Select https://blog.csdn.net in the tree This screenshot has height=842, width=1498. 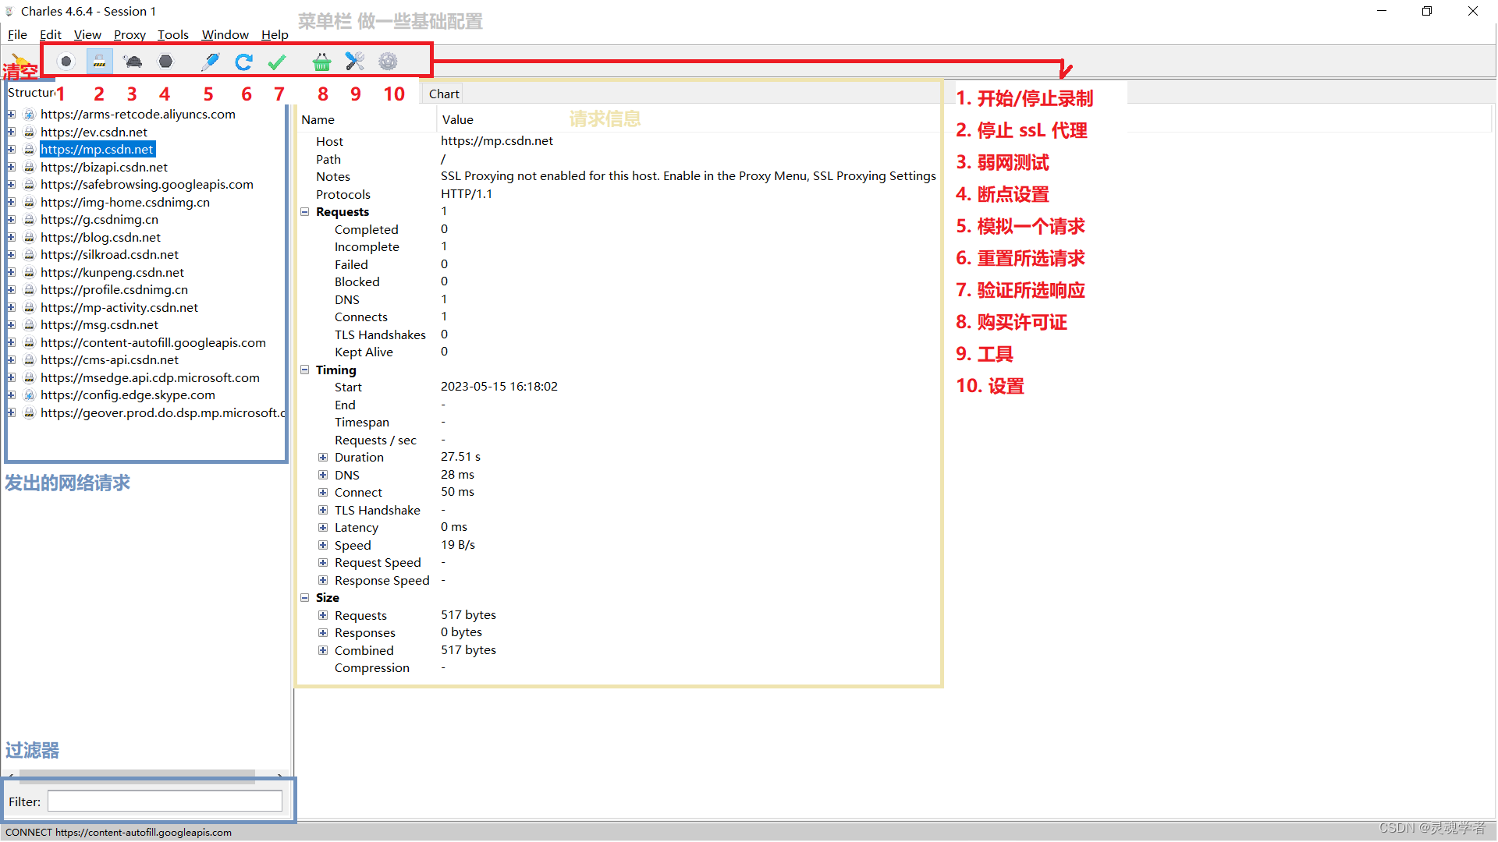pyautogui.click(x=101, y=237)
